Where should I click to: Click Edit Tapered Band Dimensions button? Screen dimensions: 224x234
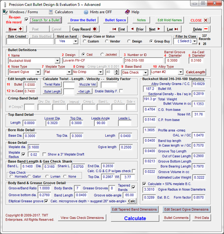134,209
